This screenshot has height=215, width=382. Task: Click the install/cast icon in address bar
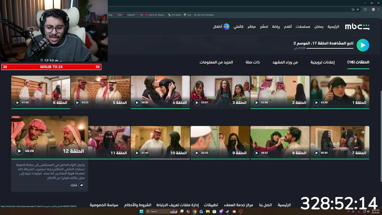(353, 10)
